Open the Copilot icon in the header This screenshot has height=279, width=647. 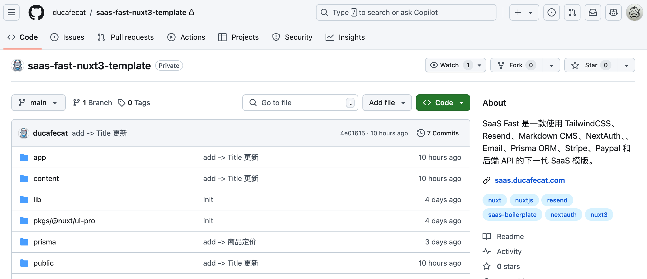(613, 12)
